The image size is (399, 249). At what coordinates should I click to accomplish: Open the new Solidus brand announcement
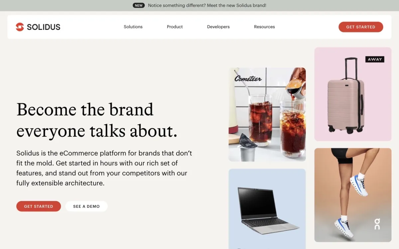coord(207,5)
